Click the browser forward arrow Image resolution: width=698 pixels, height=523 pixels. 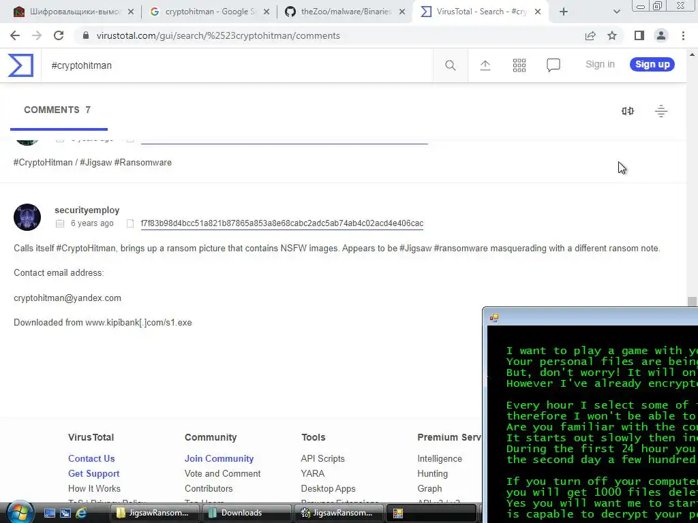37,35
